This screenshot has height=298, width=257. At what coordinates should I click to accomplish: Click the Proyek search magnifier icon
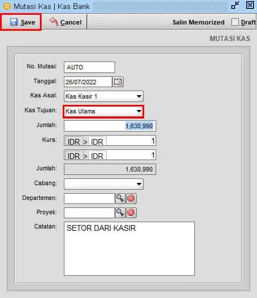point(120,213)
